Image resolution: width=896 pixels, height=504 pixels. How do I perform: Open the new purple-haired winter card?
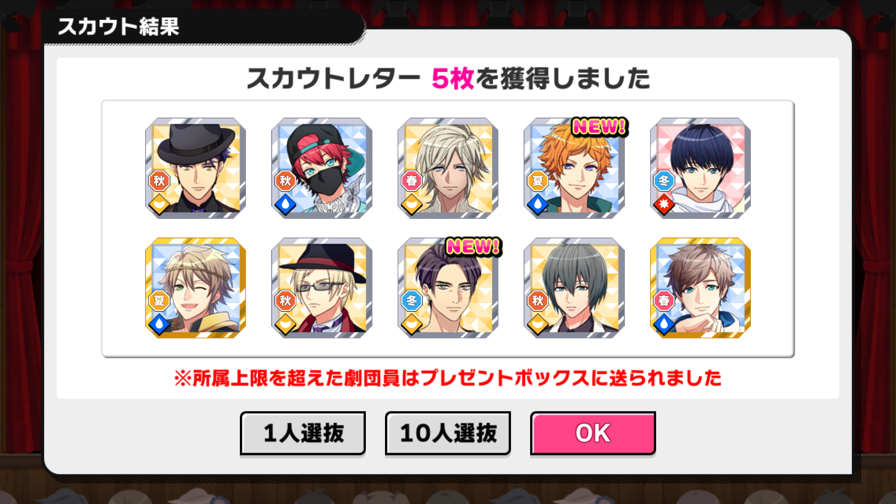coord(448,288)
